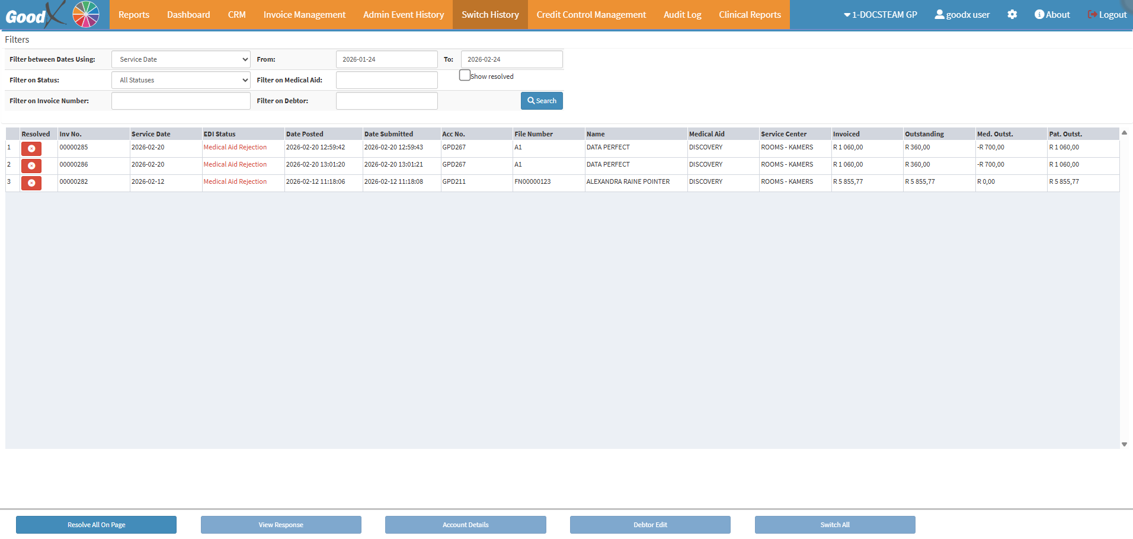Open Admin Event History

tap(404, 14)
